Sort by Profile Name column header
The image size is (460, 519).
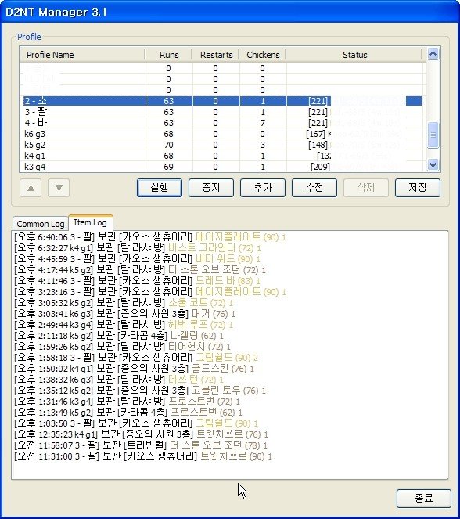pos(82,55)
